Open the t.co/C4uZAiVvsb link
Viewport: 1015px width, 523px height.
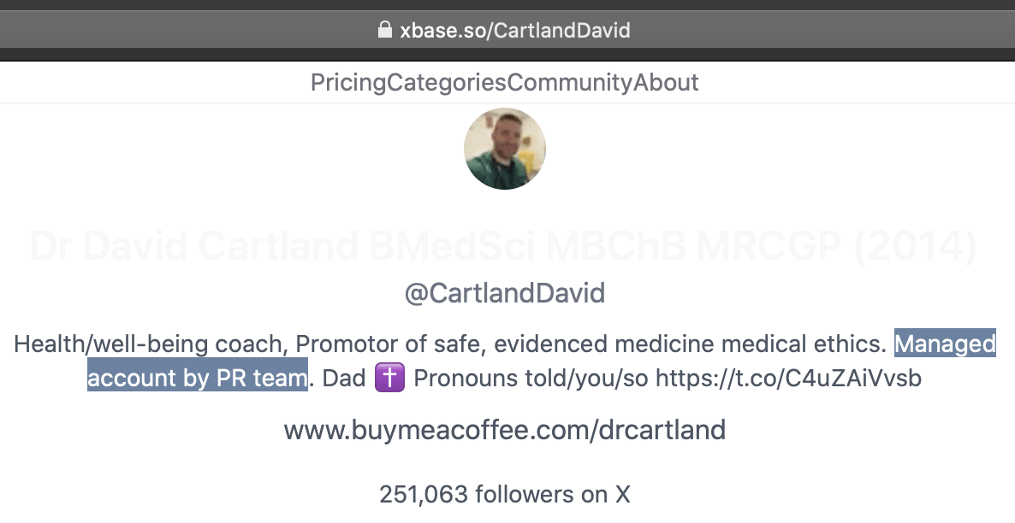tap(788, 378)
